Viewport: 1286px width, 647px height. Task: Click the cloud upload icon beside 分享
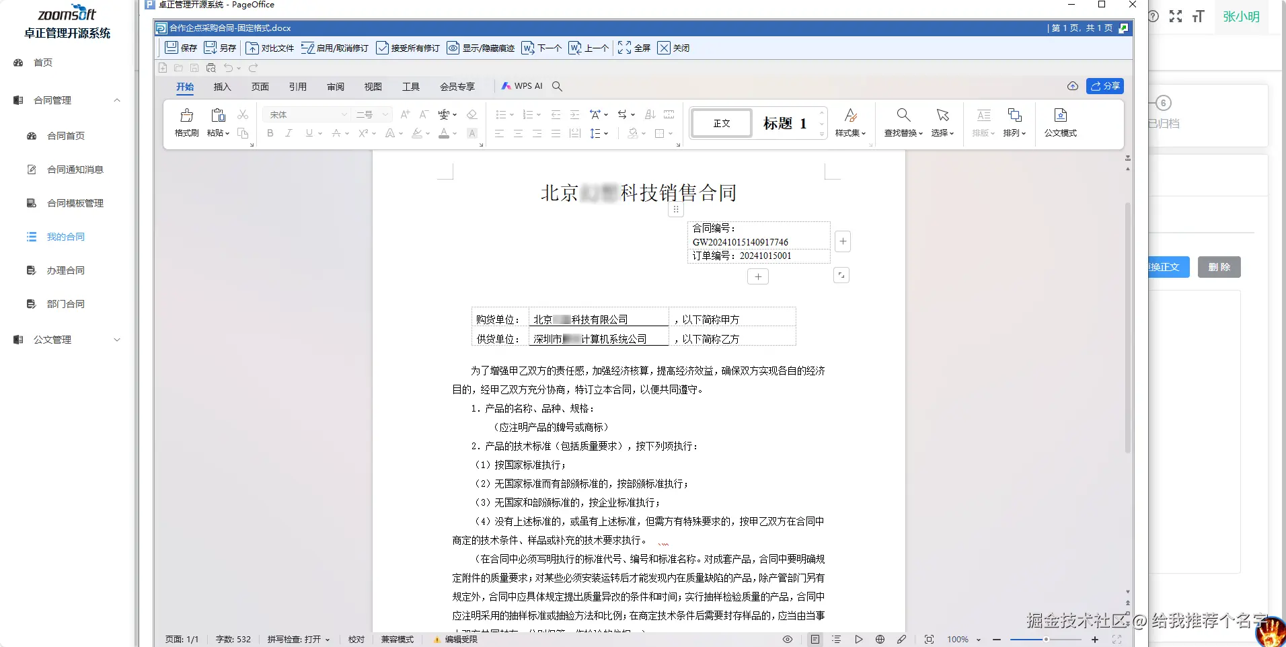pos(1073,86)
